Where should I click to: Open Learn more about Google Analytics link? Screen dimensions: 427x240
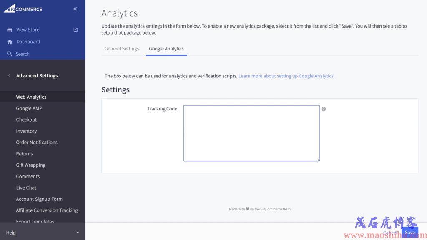click(x=286, y=76)
